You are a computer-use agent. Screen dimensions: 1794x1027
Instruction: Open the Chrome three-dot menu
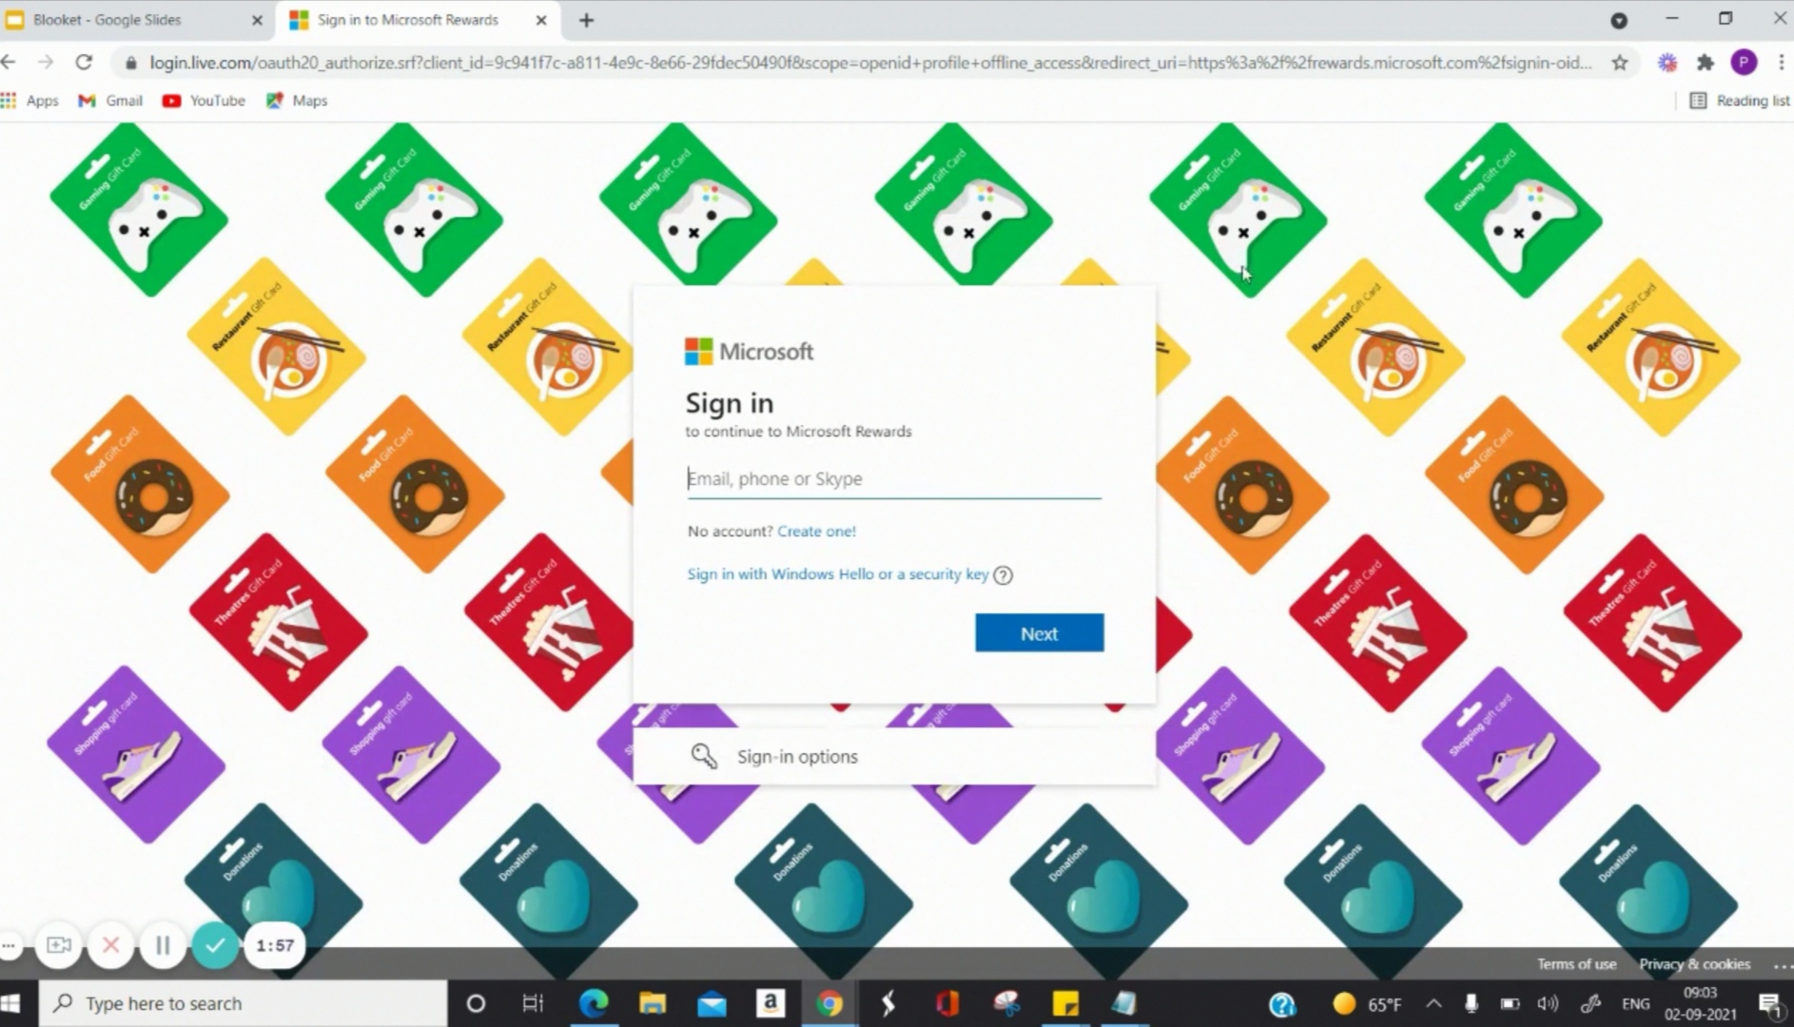tap(1781, 63)
